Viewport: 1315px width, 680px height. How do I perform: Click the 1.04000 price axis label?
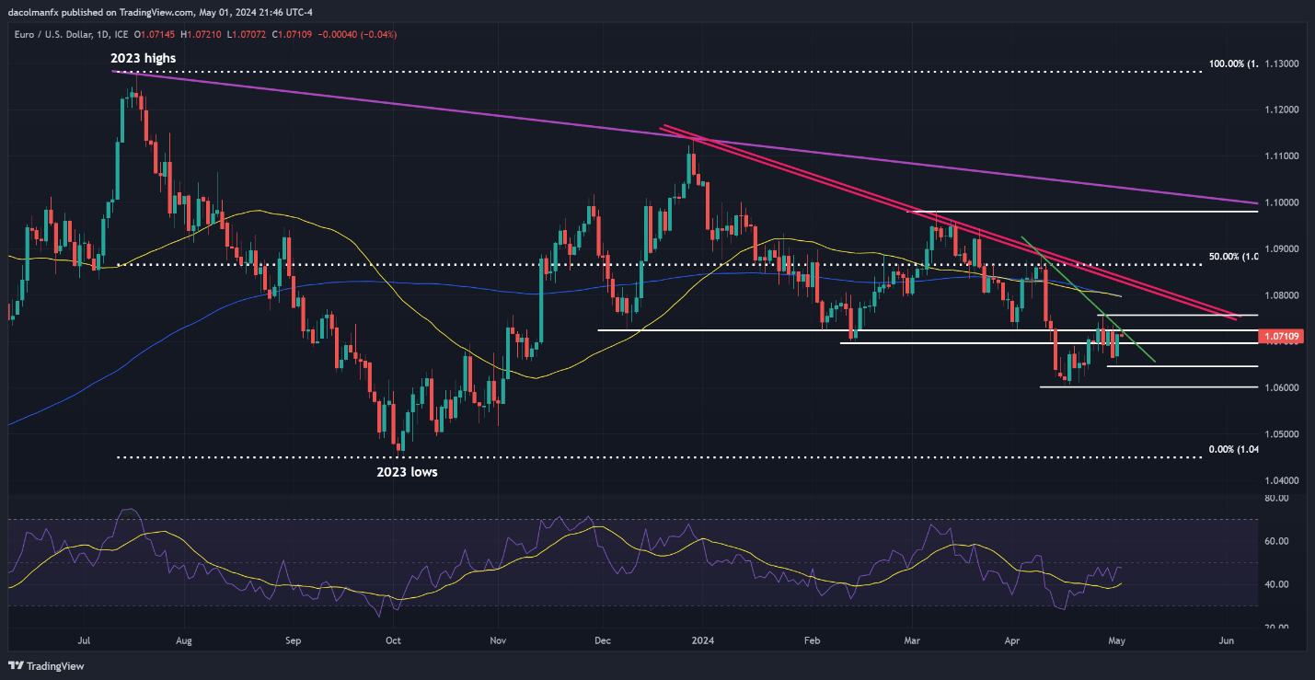click(x=1281, y=480)
